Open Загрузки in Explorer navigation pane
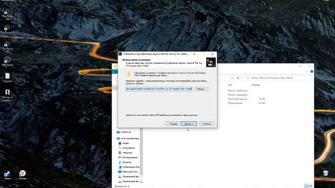 [127, 152]
